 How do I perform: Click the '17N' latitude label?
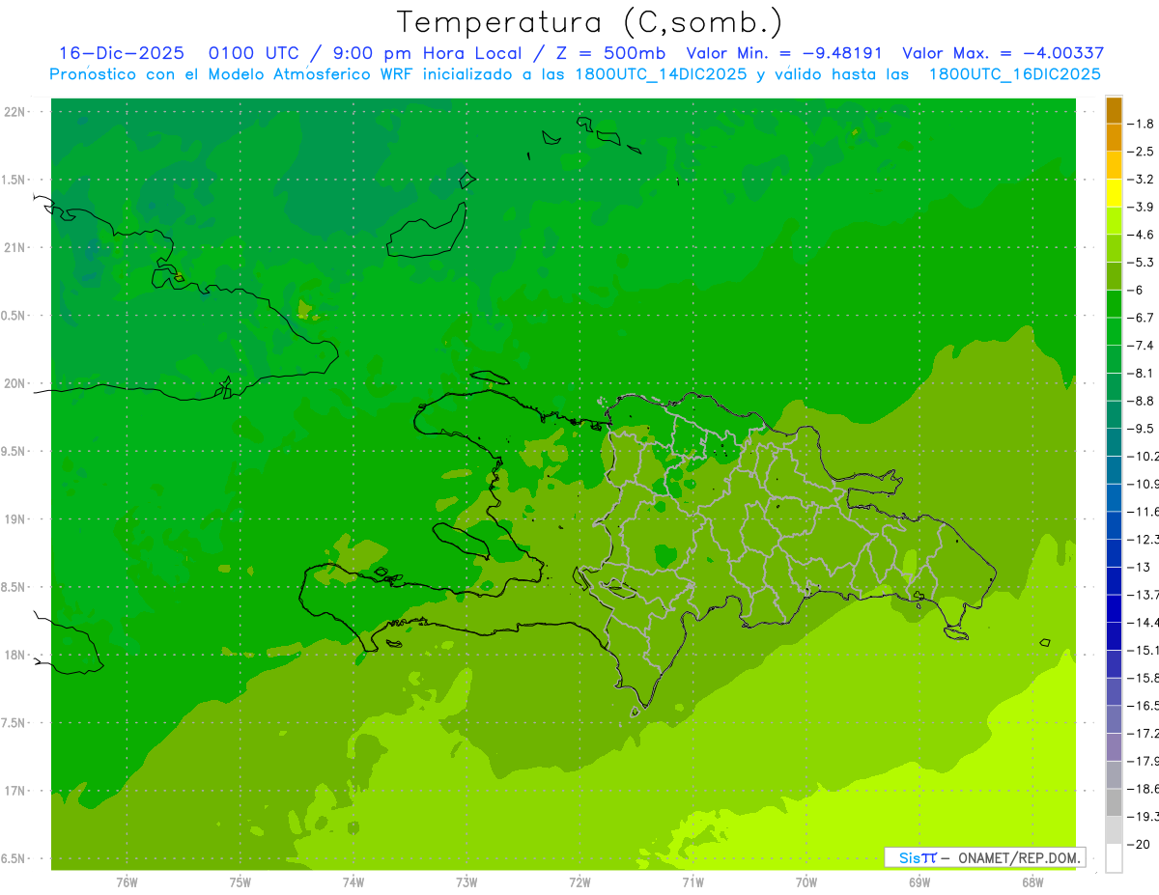pos(14,792)
